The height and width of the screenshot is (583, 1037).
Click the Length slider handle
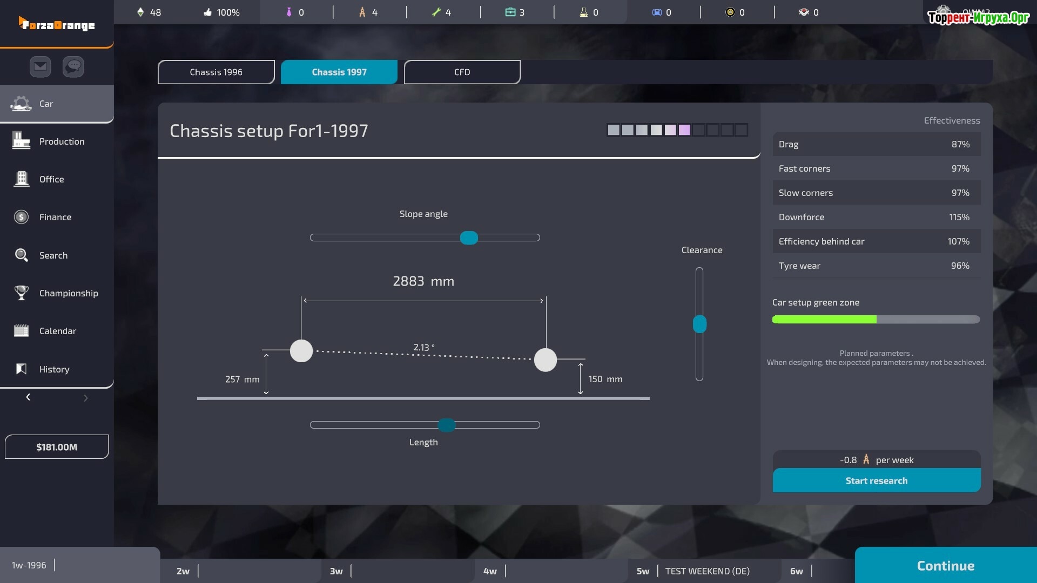[x=446, y=425]
